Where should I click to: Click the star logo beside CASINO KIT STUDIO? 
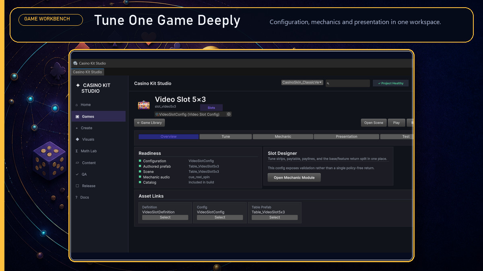(78, 86)
